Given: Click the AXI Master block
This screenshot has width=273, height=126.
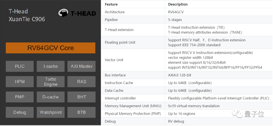Looking at the screenshot, I should [81, 66].
